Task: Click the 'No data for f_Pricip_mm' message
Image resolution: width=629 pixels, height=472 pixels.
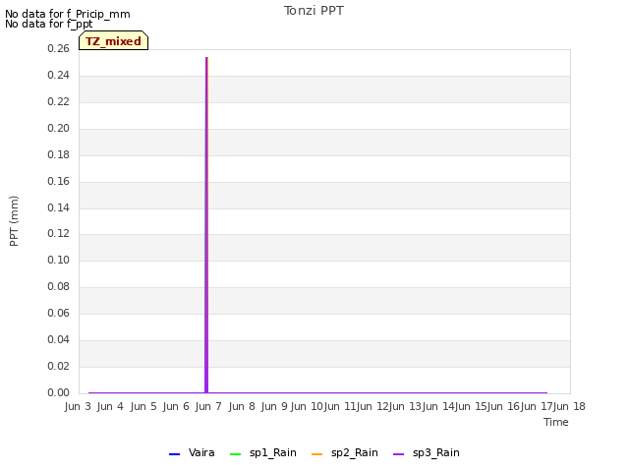Action: pyautogui.click(x=68, y=14)
